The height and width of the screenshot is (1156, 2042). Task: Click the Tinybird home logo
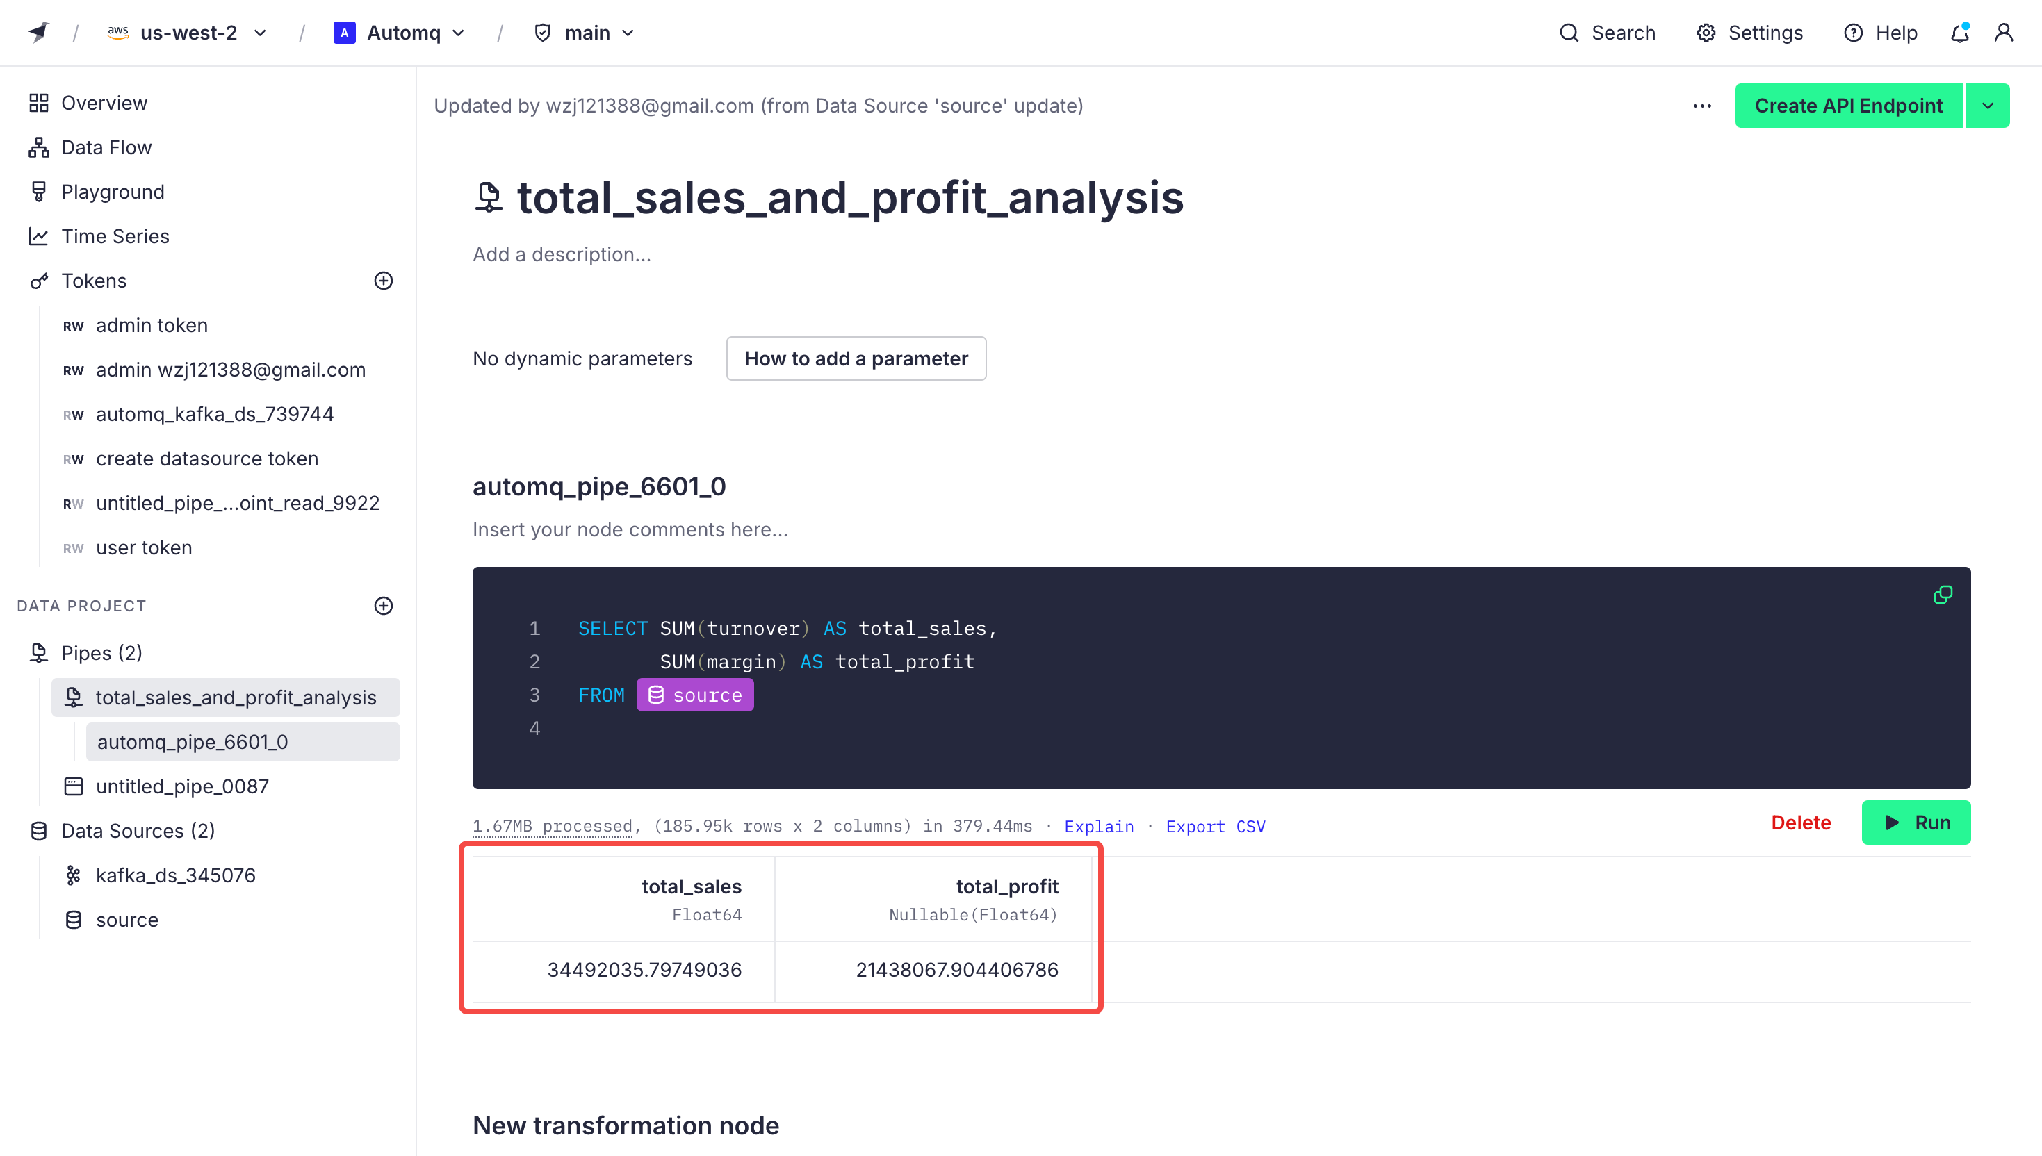click(38, 33)
